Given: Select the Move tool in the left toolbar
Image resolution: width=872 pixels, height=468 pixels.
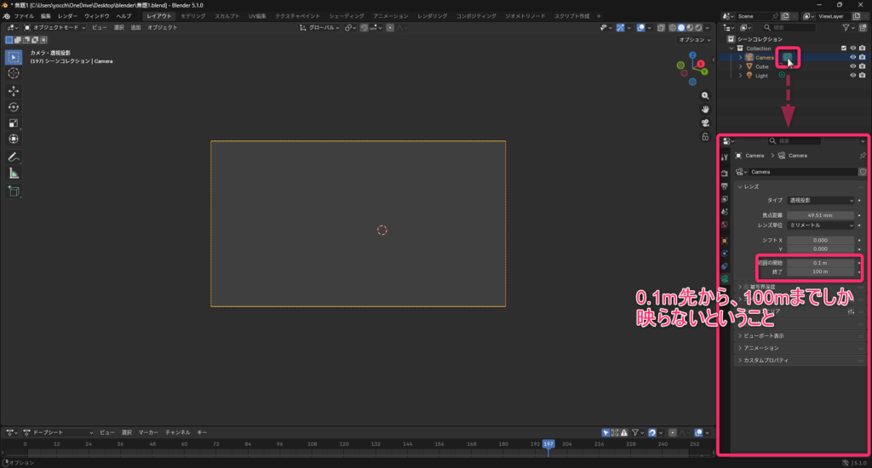Looking at the screenshot, I should (14, 90).
